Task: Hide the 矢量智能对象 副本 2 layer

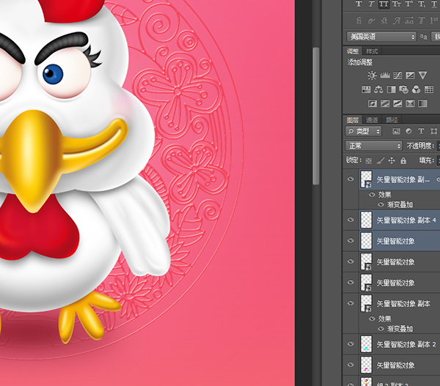Action: [351, 344]
